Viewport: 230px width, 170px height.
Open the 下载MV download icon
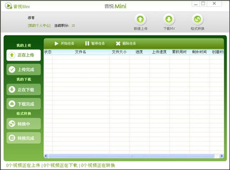pos(169,19)
